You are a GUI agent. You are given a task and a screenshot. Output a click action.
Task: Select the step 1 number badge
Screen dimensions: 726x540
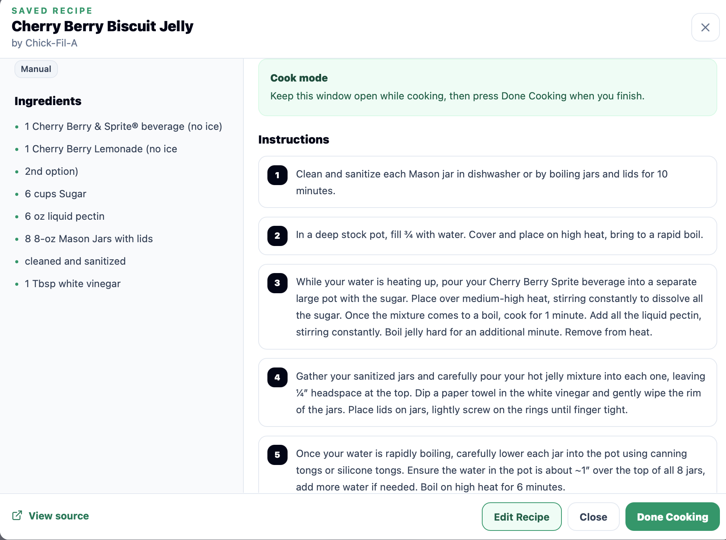[x=277, y=175]
